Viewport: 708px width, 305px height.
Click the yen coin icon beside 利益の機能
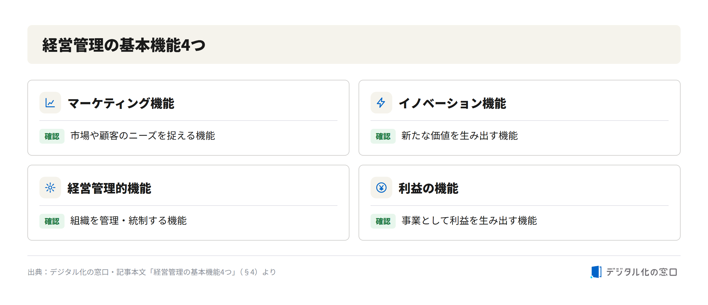tap(381, 188)
